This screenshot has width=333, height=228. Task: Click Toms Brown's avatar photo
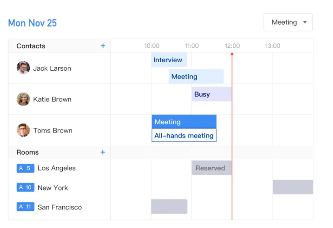(x=23, y=130)
